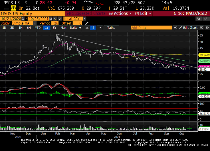Viewport: 210px width, 151px height.
Task: Select the 5Y time range
Action: 54,28
